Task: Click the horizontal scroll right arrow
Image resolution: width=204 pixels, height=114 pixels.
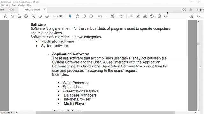Action: [195, 113]
